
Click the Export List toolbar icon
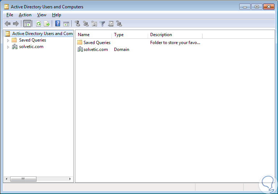tap(47, 23)
